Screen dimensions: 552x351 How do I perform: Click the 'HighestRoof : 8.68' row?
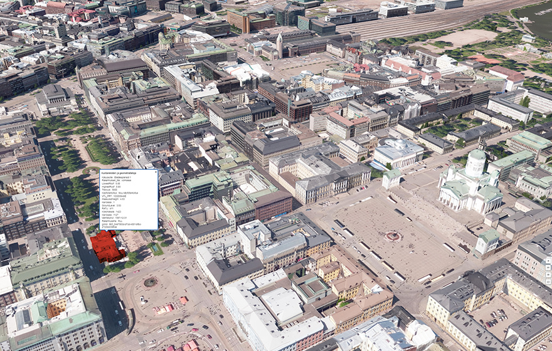tap(111, 187)
